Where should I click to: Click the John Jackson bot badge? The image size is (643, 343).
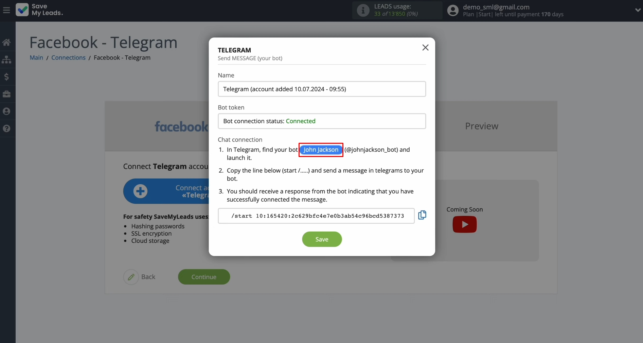pyautogui.click(x=321, y=150)
